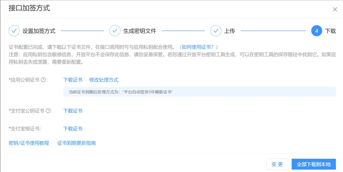Click 全部下载到本地 button

tap(313, 164)
